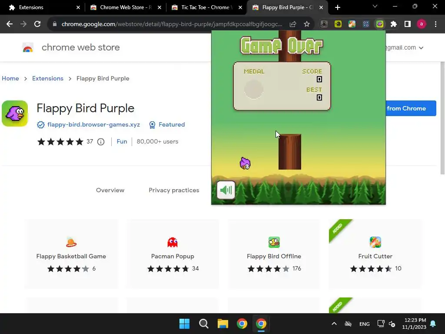
Task: Go forward to the next page
Action: click(x=23, y=24)
